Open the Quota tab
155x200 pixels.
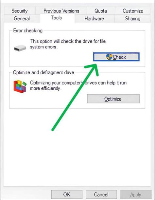coord(101,11)
